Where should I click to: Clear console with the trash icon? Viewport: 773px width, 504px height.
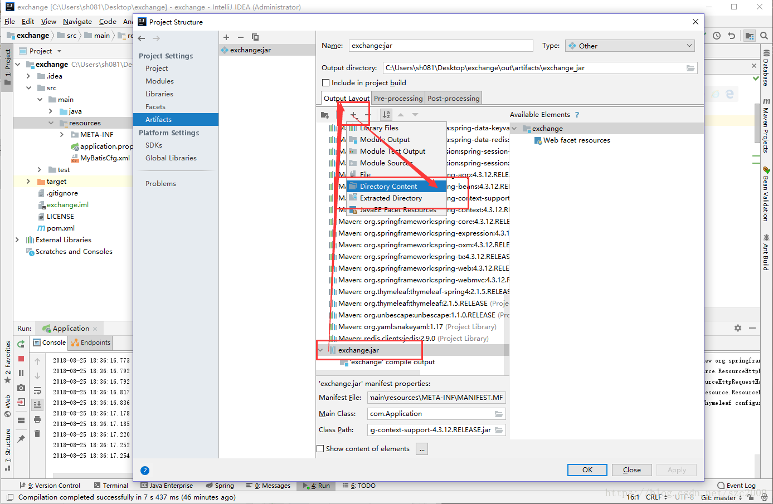coord(37,434)
